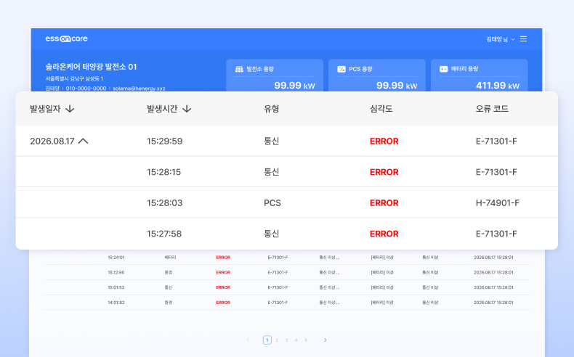Click the 15:28:03 time cell
574x357 pixels.
165,202
